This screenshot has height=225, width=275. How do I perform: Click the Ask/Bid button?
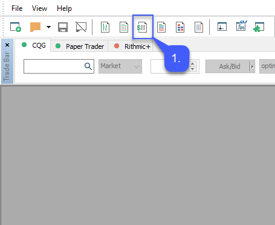[x=228, y=66]
